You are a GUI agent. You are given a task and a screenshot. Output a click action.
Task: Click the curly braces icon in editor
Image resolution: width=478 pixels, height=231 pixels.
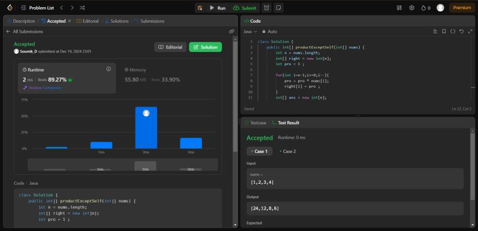coord(453,32)
